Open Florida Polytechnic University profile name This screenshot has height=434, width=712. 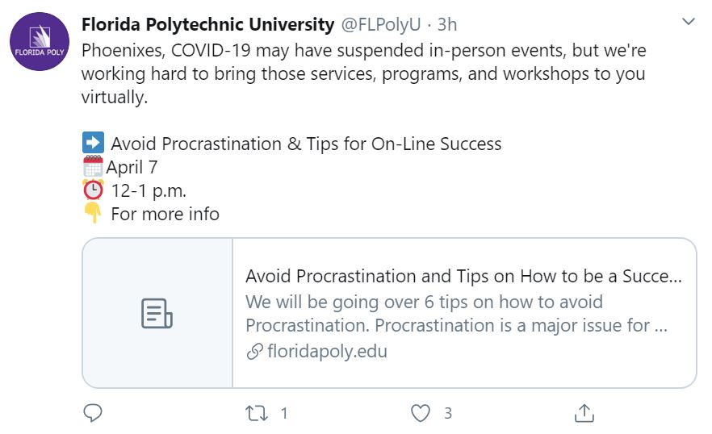(208, 24)
